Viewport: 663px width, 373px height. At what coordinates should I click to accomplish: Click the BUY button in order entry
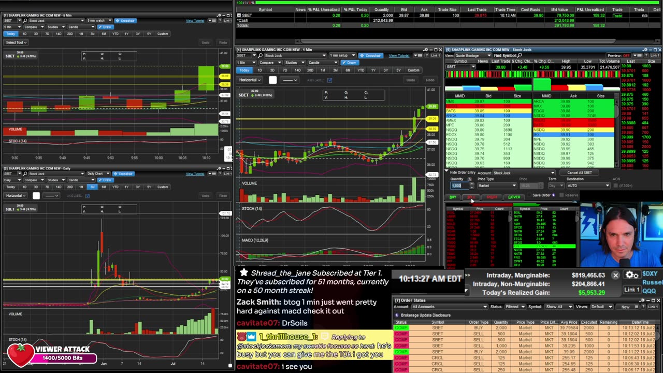pyautogui.click(x=453, y=197)
